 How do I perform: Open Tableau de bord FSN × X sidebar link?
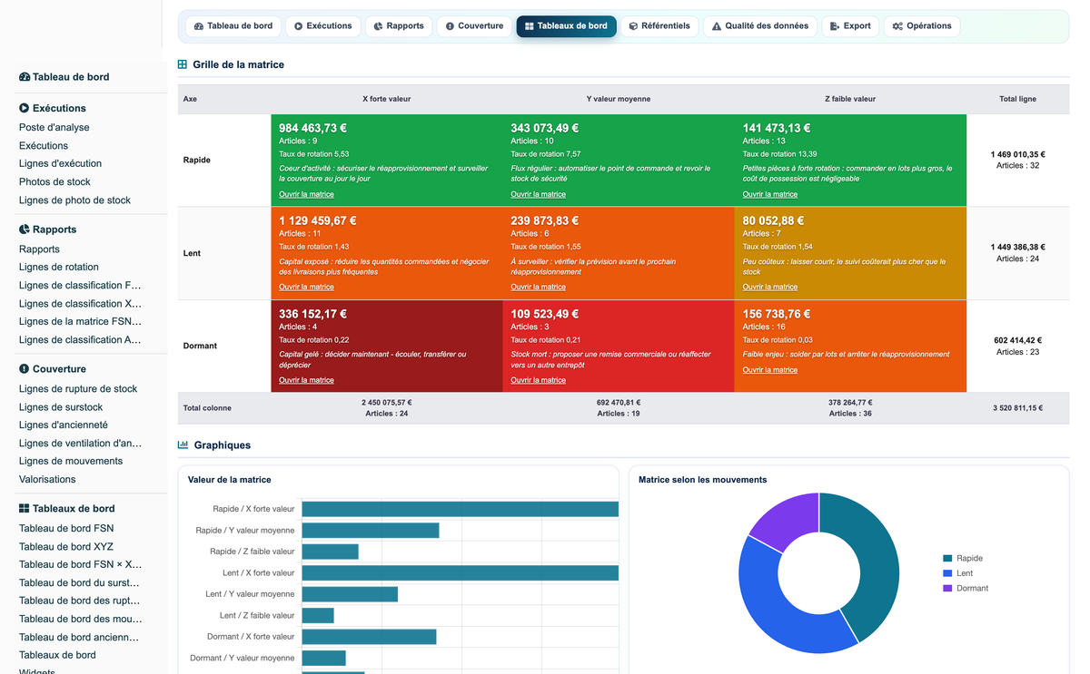[80, 565]
